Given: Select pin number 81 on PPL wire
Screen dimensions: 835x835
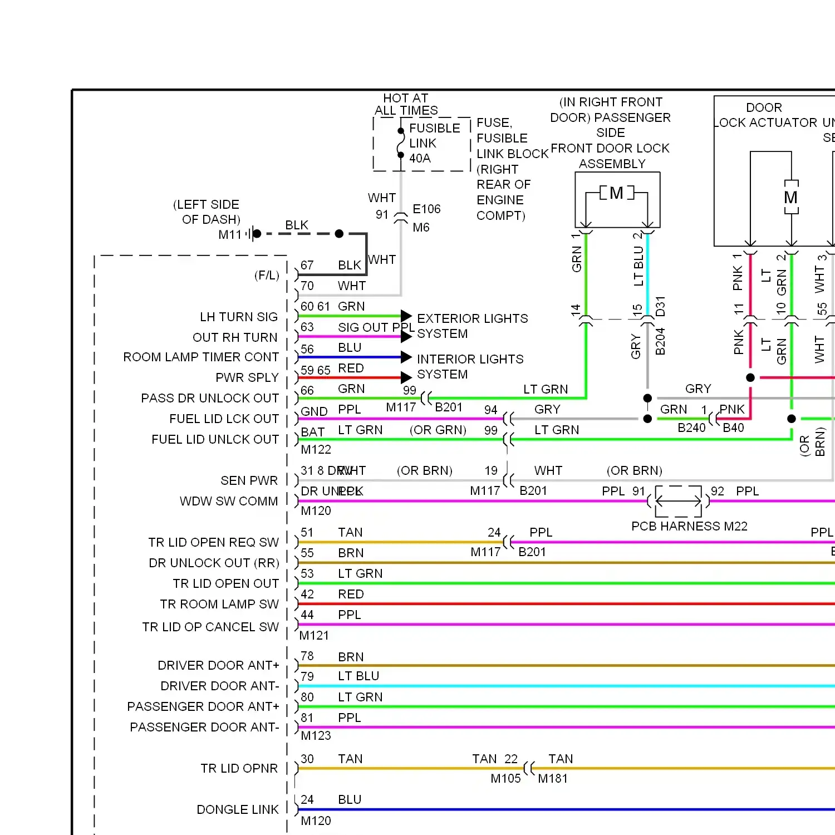Looking at the screenshot, I should click(307, 718).
